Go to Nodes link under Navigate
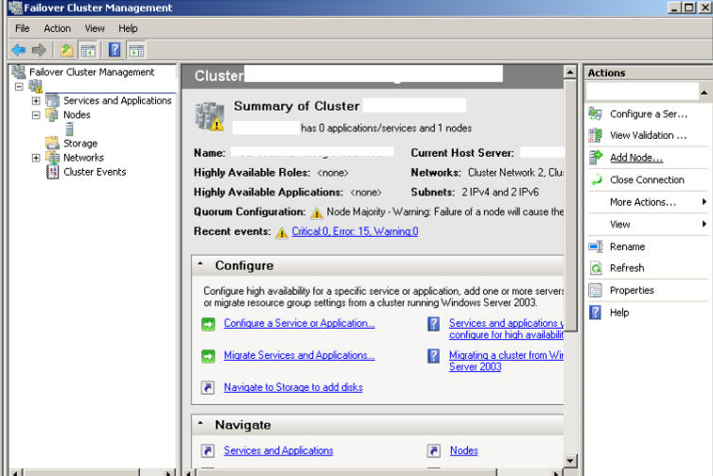 point(463,450)
